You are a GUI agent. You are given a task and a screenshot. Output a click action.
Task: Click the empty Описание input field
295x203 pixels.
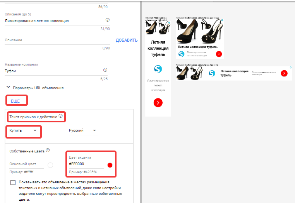[x=57, y=40]
